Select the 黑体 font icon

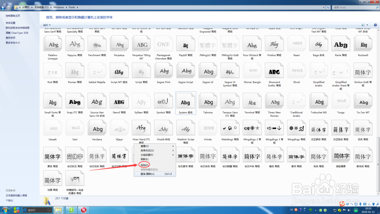[53, 155]
